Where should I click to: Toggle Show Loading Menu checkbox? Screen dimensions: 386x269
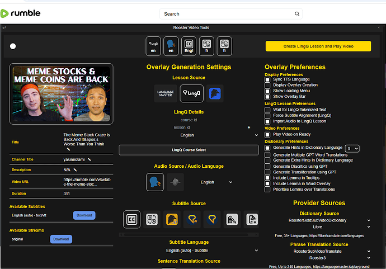click(267, 91)
